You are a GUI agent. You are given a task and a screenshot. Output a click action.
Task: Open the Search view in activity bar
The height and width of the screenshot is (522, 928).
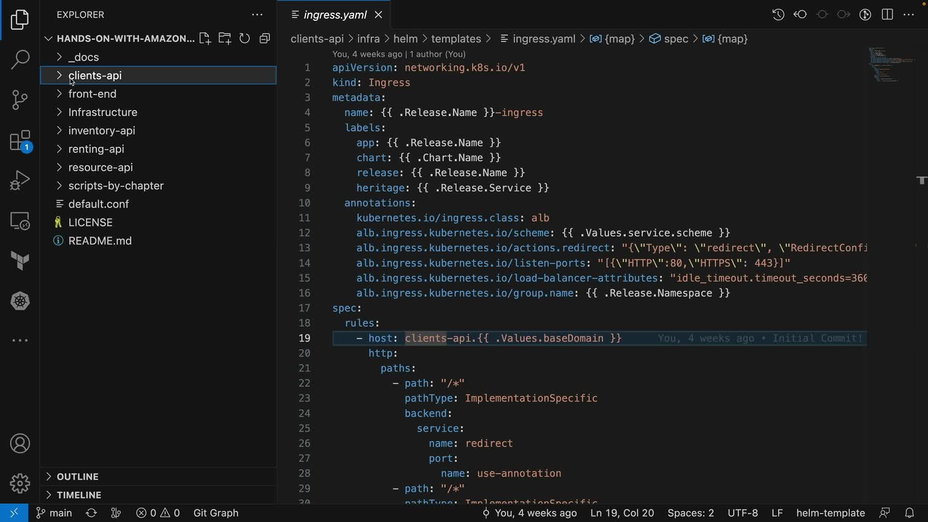pyautogui.click(x=20, y=60)
